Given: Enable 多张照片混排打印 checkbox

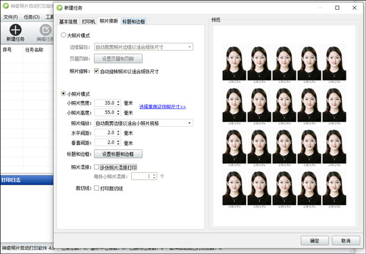Looking at the screenshot, I should click(x=96, y=166).
